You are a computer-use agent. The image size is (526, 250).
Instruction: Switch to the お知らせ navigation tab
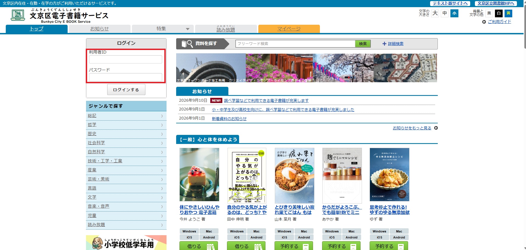pyautogui.click(x=99, y=29)
